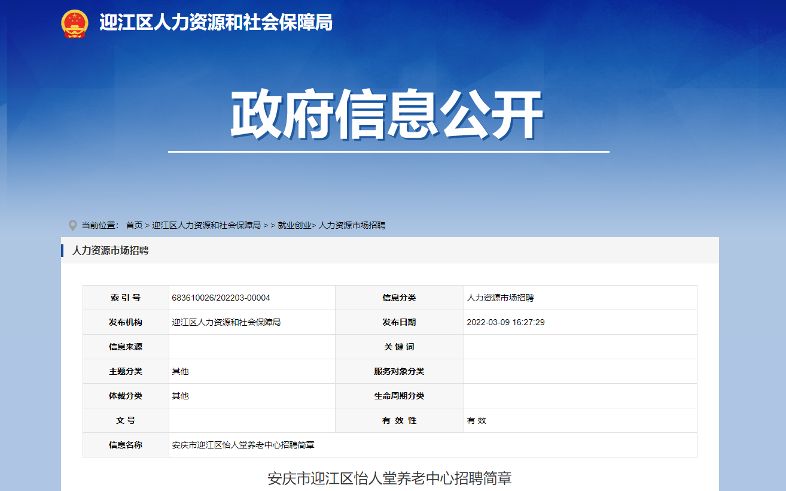786x491 pixels.
Task: Click the 政府信息公开 banner heading
Action: coord(387,116)
